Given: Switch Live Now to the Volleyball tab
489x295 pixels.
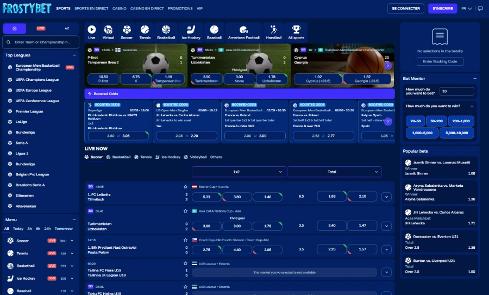Looking at the screenshot, I should point(195,157).
